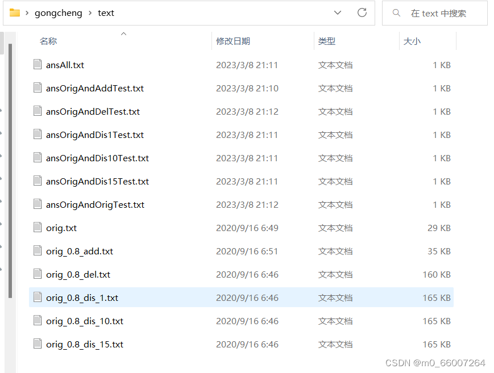
Task: Sort by 类型 column header
Action: (327, 41)
